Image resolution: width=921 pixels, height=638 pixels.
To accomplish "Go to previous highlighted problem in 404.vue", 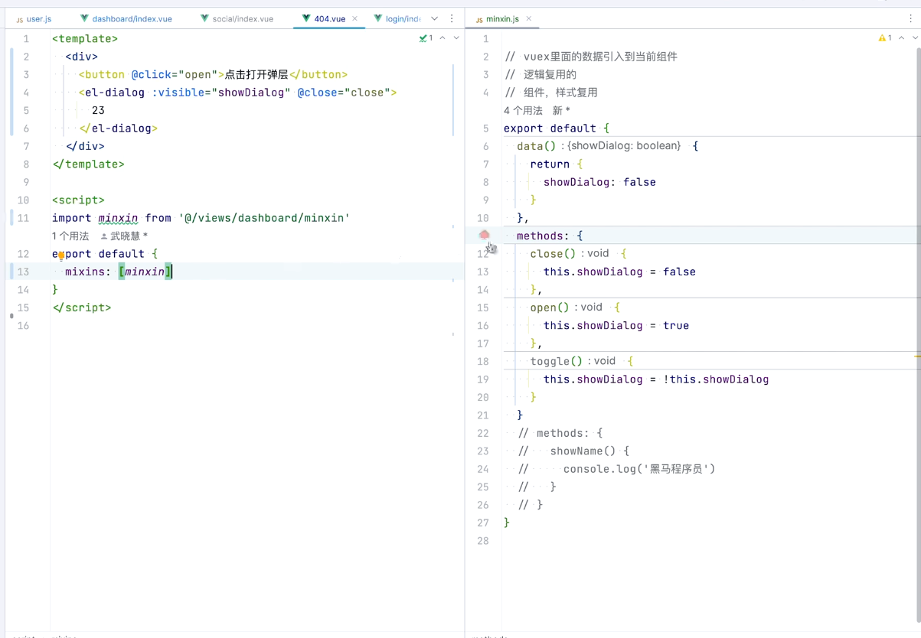I will [x=443, y=37].
